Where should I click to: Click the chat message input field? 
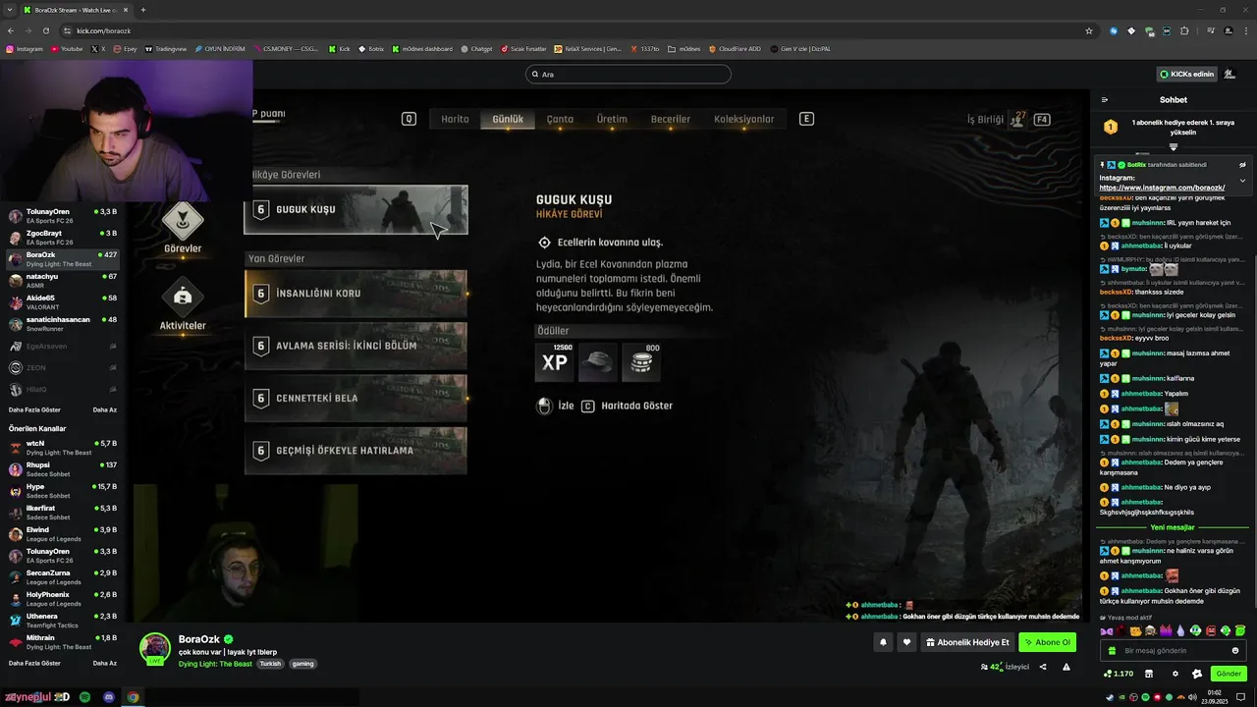coord(1173,650)
